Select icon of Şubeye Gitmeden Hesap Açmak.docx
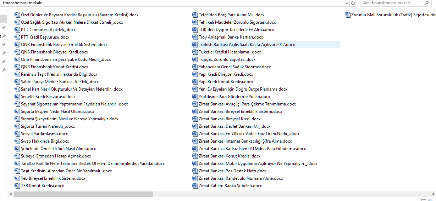Viewport: 436px width, 201px height. (17, 156)
